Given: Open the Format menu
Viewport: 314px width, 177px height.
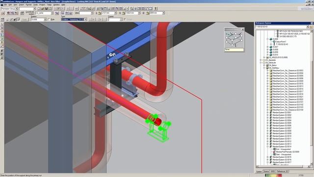Looking at the screenshot, I should pos(28,4).
